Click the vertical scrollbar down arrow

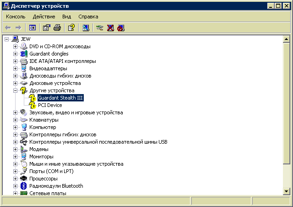point(287,192)
